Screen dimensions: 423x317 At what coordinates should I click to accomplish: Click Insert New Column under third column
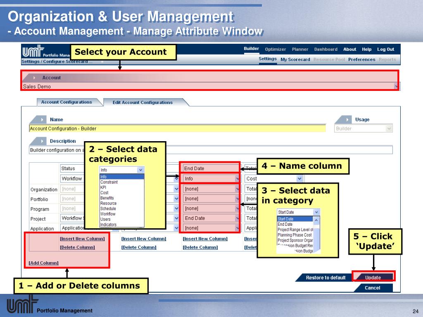pyautogui.click(x=205, y=239)
